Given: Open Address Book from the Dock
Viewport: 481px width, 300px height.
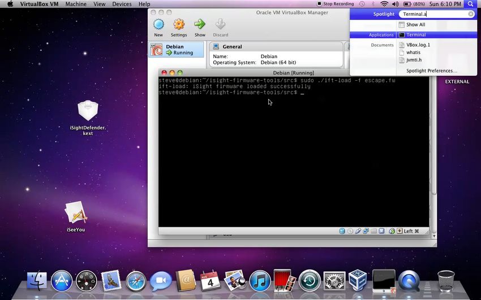Looking at the screenshot, I should 186,281.
